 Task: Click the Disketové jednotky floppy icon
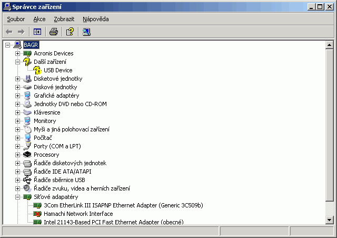27,79
